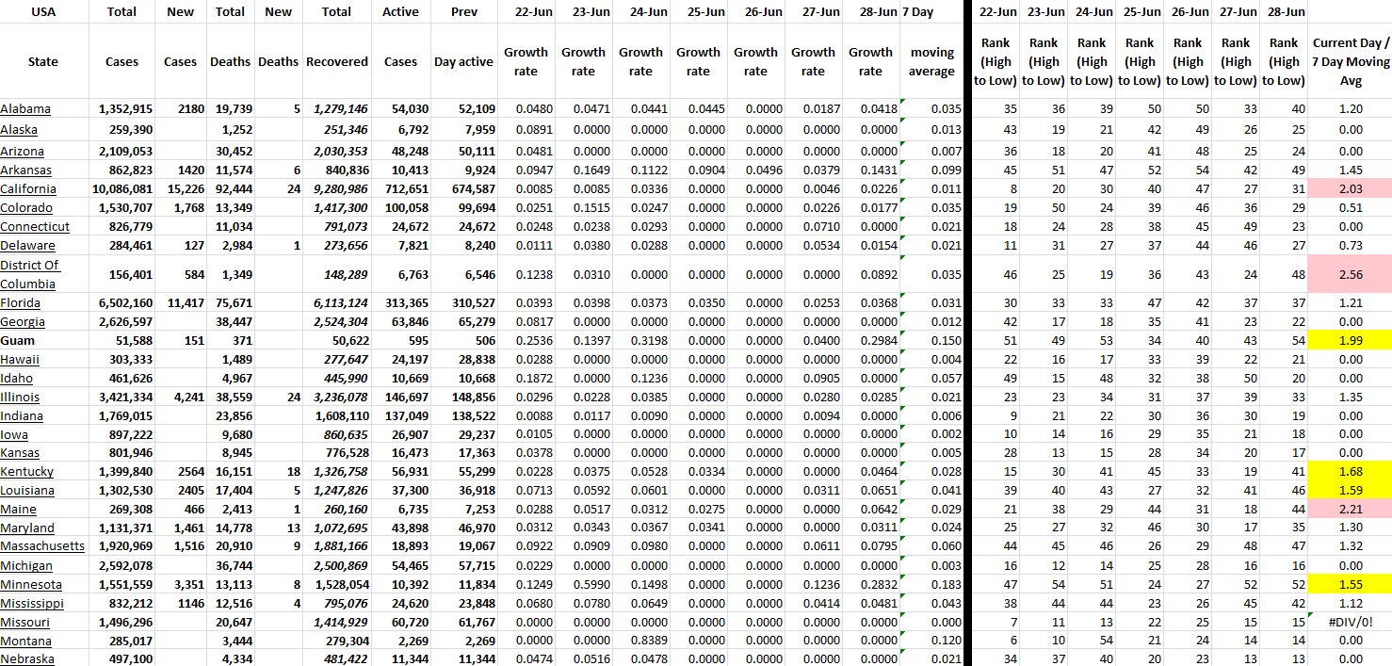1392x666 pixels.
Task: Click the yellow 1.99 Guam ratio cell
Action: 1350,340
